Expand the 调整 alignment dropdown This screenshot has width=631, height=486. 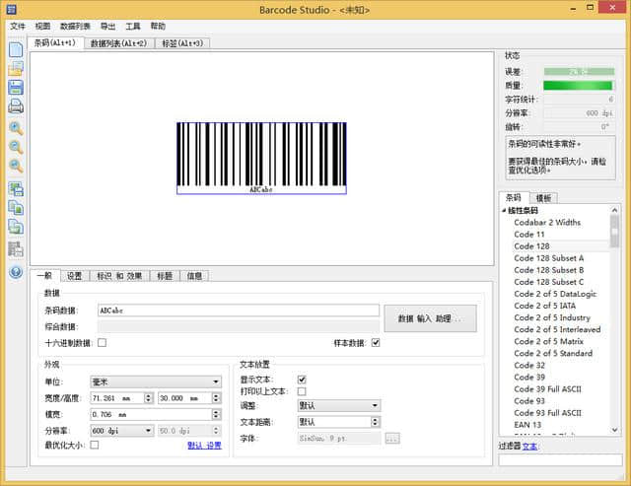338,405
